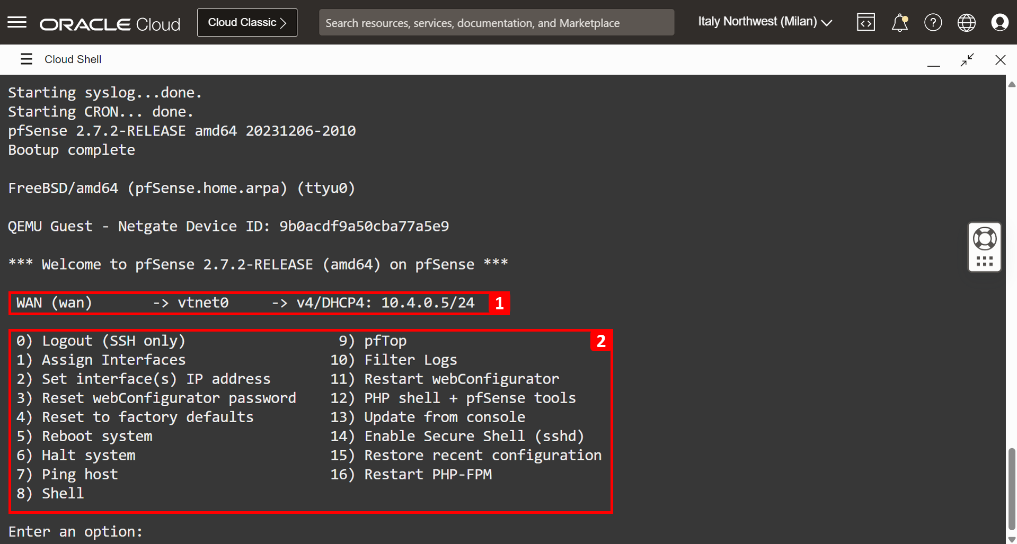1017x544 pixels.
Task: Click the 'Bootup complete' terminal line
Action: tap(72, 150)
